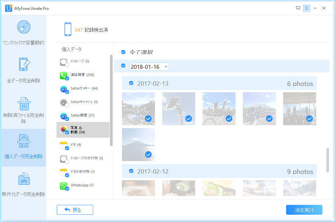Click the 戻る back button

[75, 209]
